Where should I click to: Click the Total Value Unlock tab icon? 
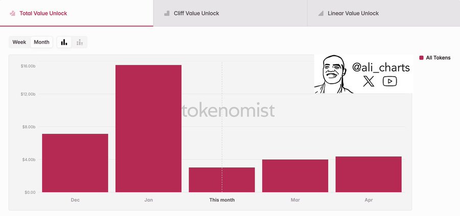click(x=12, y=13)
